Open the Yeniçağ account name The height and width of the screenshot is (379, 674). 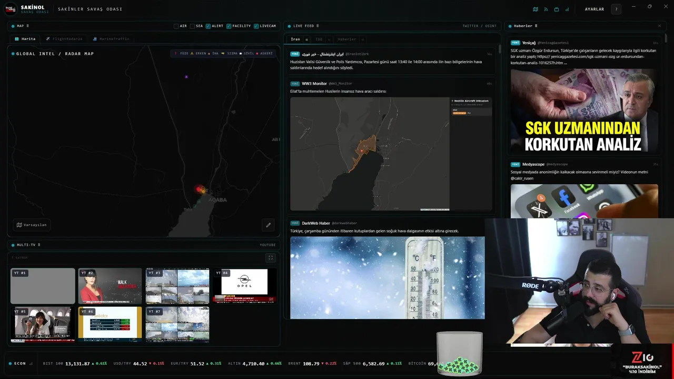pos(529,43)
